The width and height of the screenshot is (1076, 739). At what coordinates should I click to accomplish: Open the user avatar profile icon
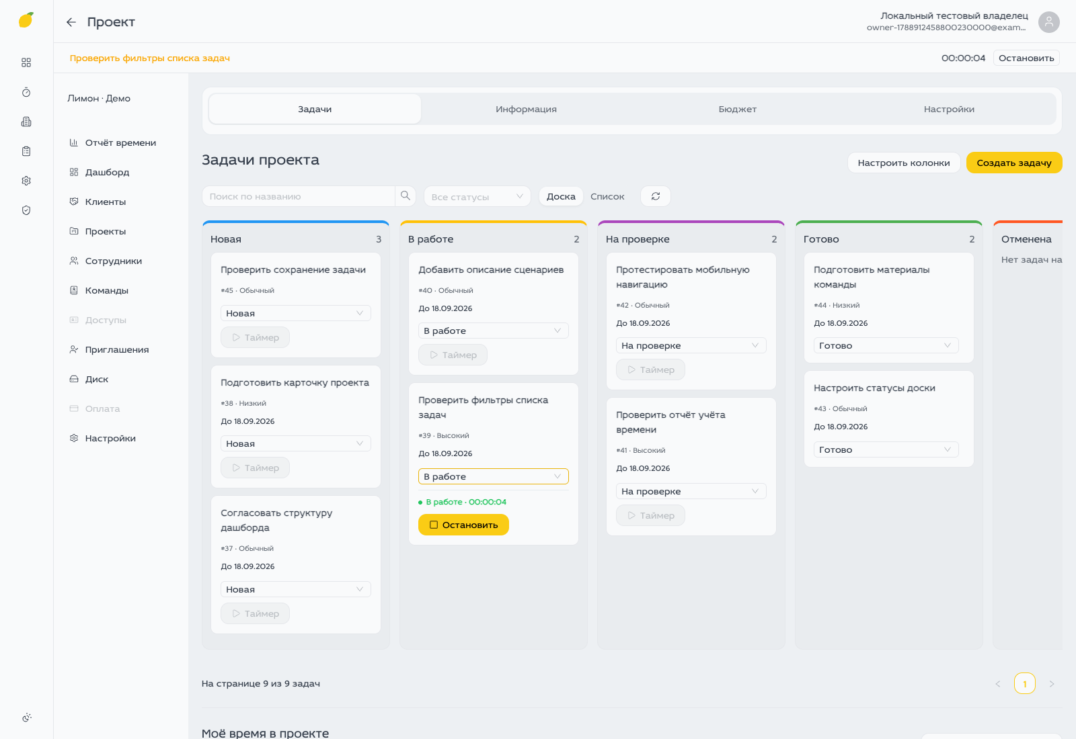[x=1048, y=22]
